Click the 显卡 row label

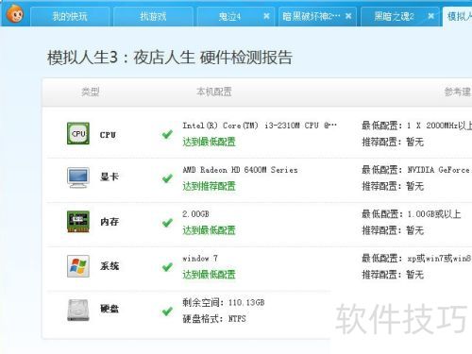(110, 177)
